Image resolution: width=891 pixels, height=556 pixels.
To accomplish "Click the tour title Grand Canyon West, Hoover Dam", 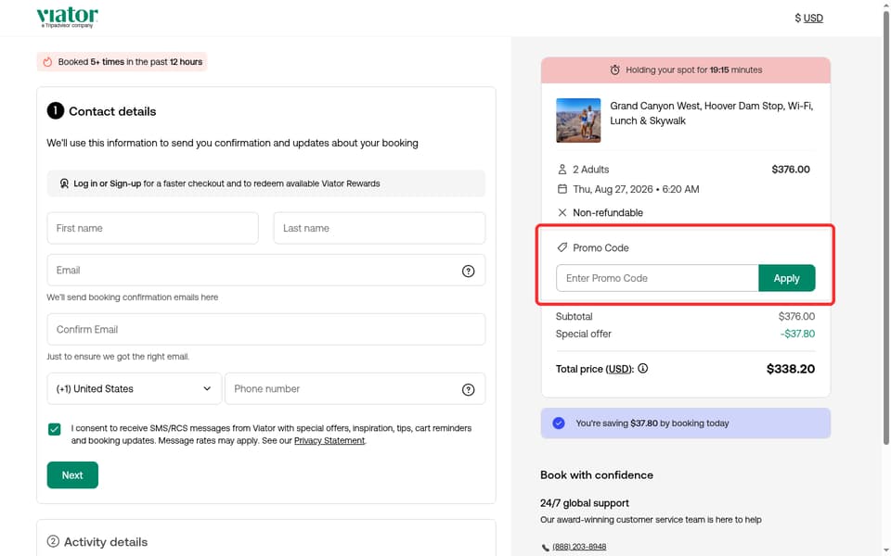I will pyautogui.click(x=712, y=113).
